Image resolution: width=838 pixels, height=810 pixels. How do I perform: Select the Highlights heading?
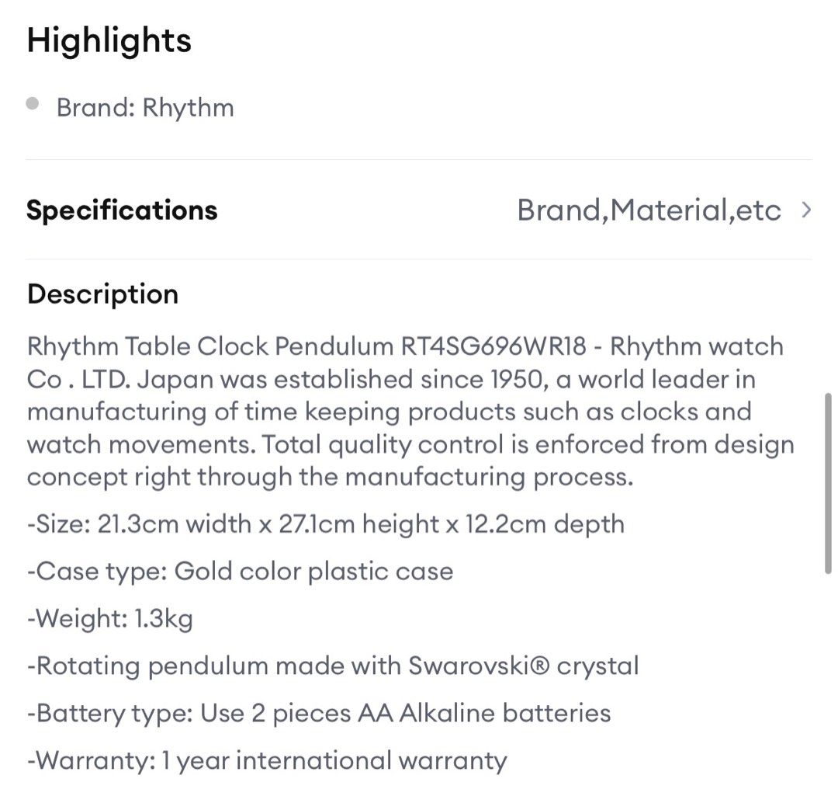[x=109, y=40]
